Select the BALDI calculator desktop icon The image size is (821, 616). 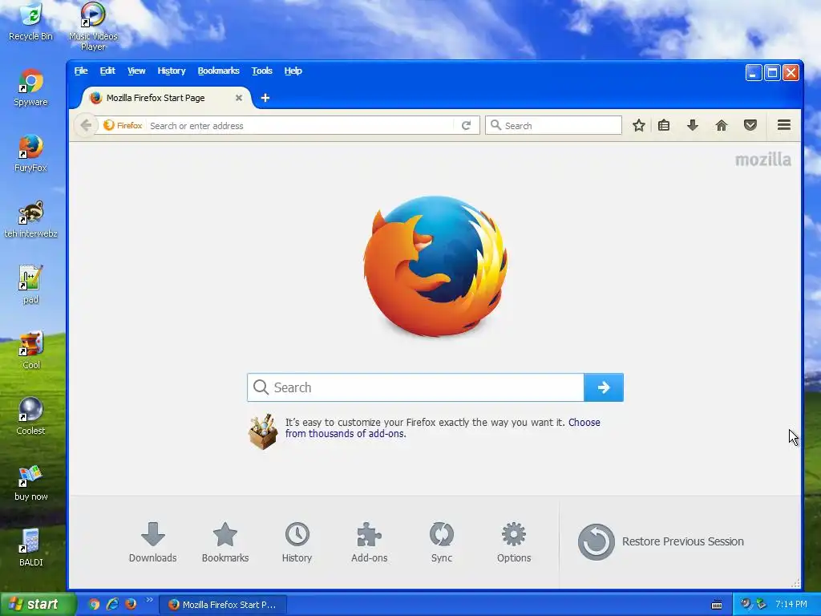tap(30, 547)
